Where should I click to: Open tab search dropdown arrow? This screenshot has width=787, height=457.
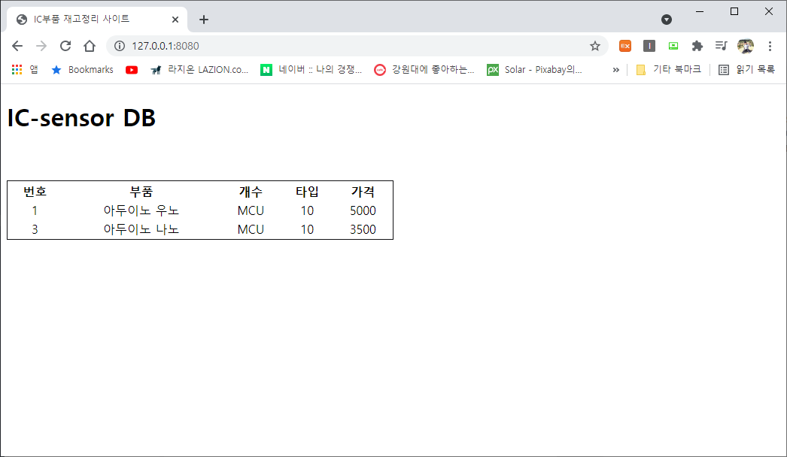[667, 20]
